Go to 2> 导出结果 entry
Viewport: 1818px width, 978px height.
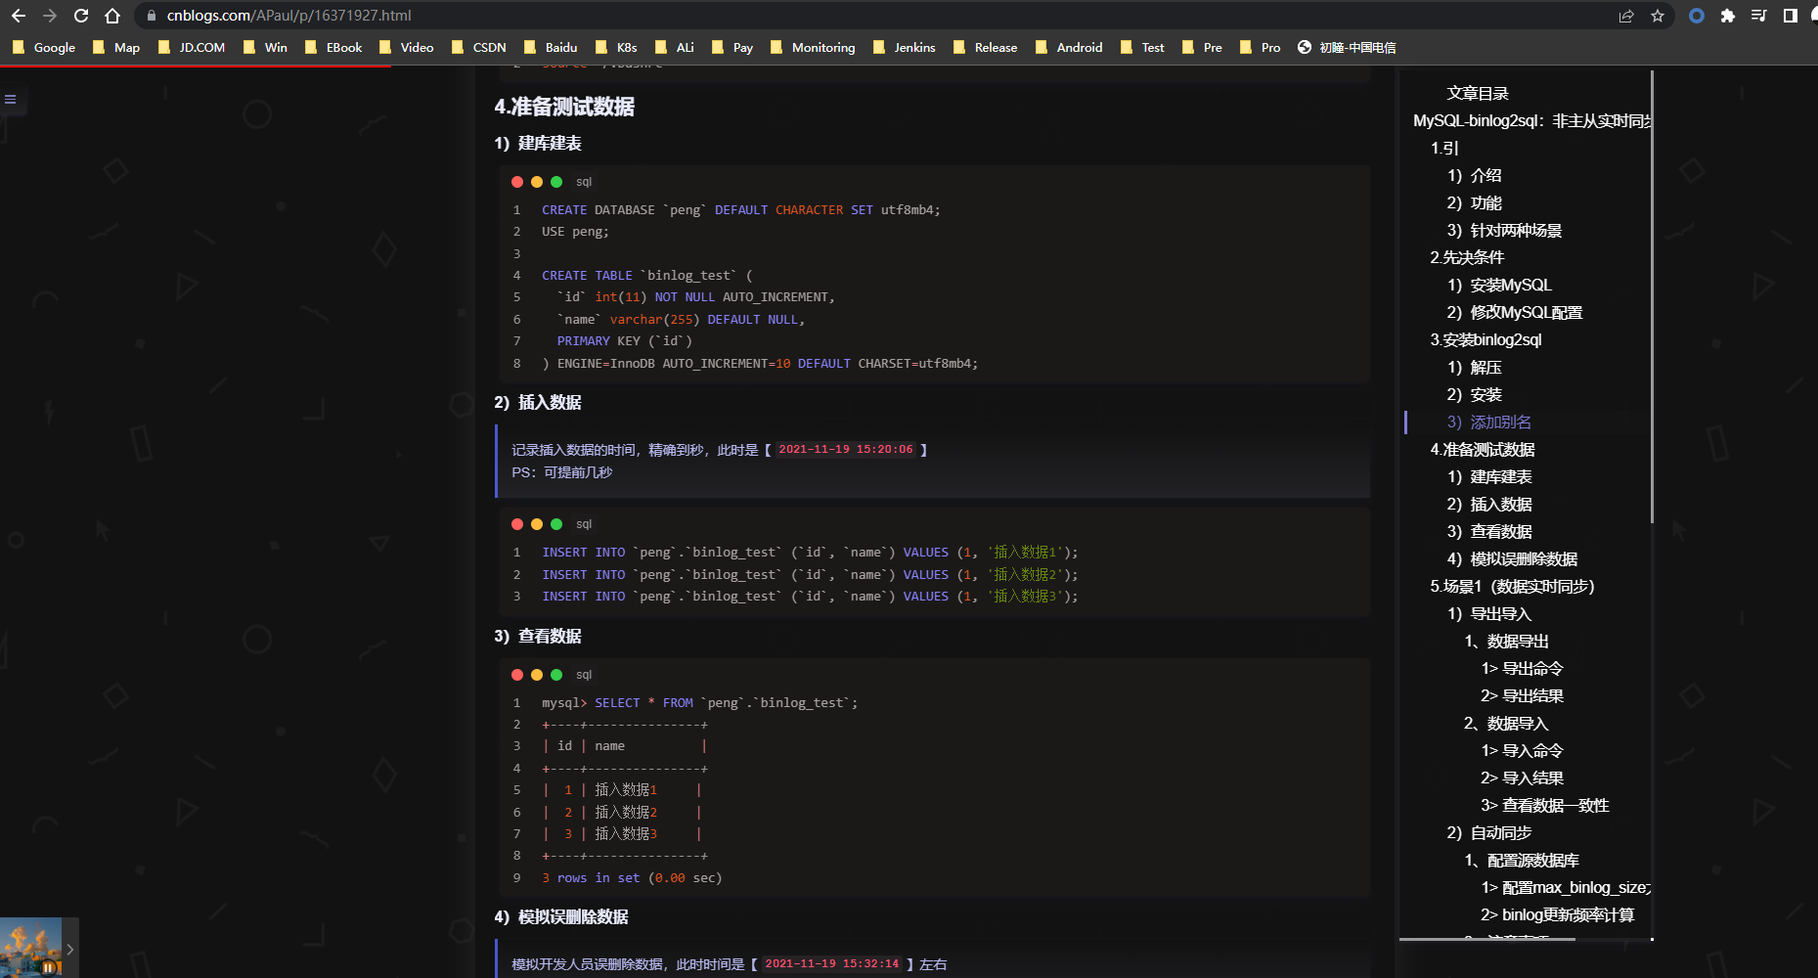click(x=1523, y=695)
